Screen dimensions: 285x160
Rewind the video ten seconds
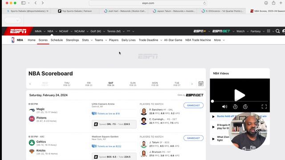(235, 107)
